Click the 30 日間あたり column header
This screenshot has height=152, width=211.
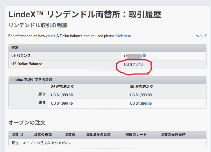[141, 87]
